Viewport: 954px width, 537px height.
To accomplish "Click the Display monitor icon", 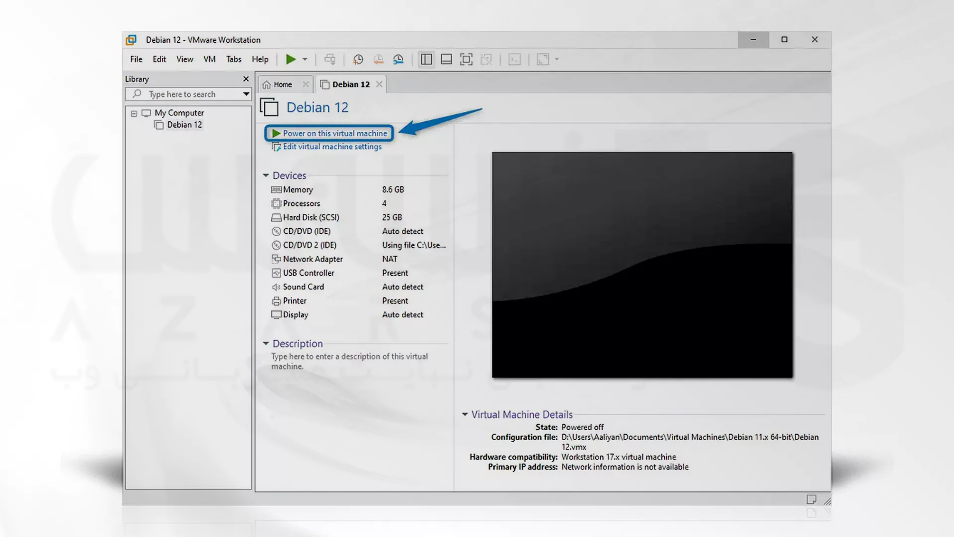I will click(276, 315).
